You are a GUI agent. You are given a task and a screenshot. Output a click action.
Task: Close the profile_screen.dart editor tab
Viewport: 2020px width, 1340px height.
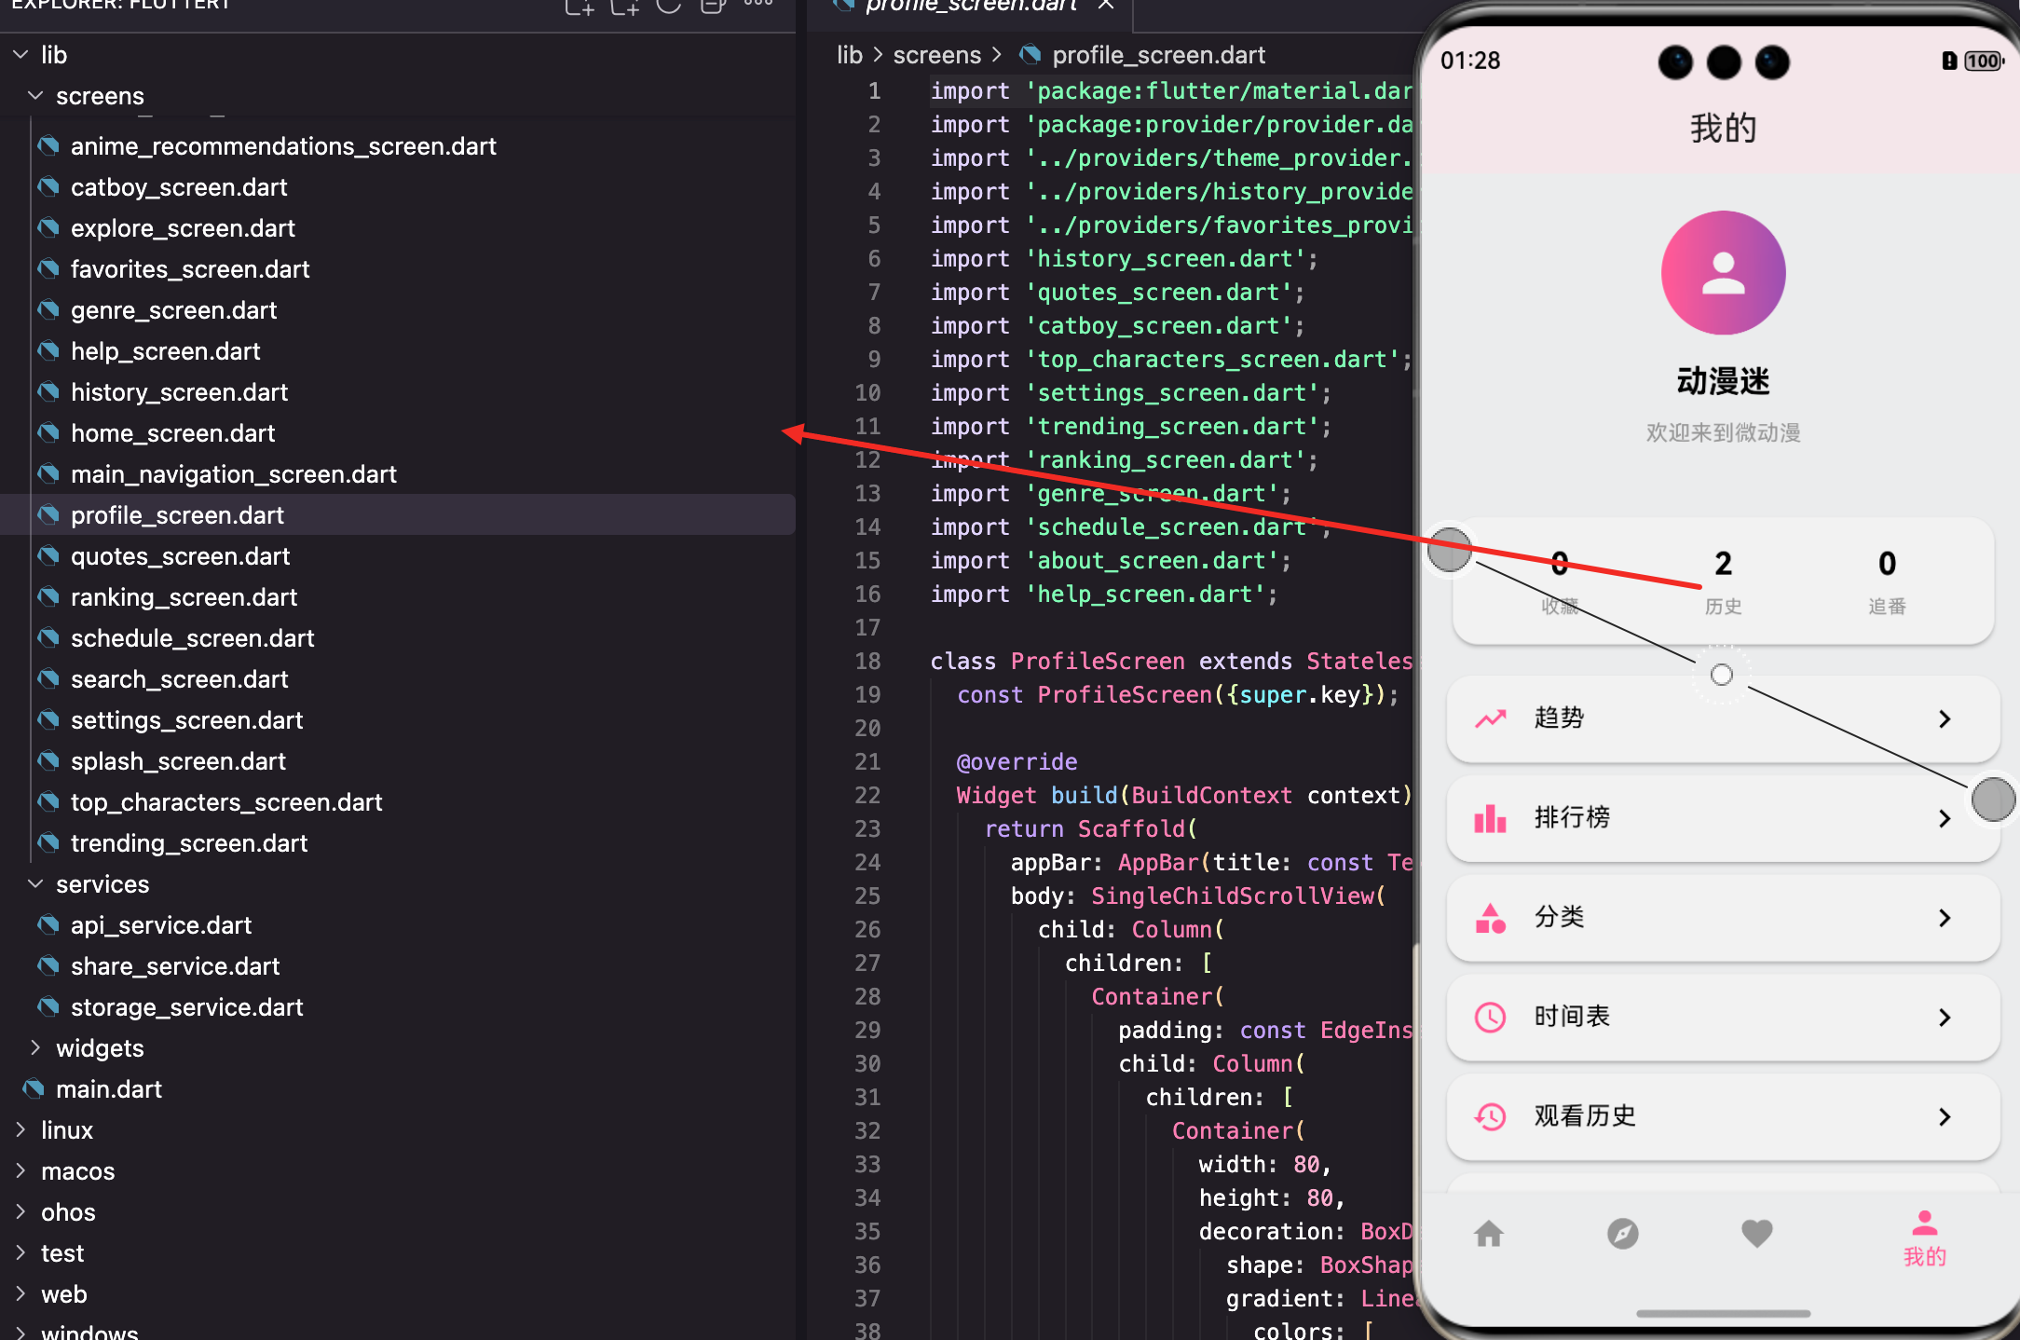click(x=1106, y=5)
